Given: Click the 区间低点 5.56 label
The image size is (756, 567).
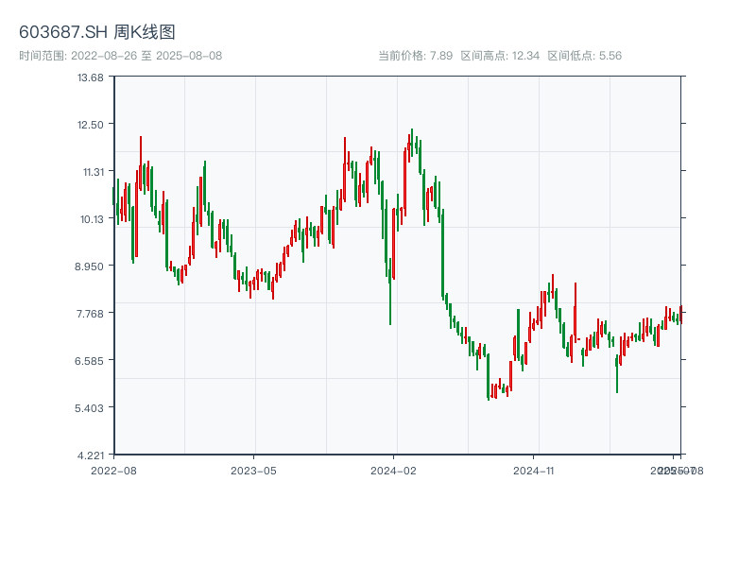Looking at the screenshot, I should [584, 56].
